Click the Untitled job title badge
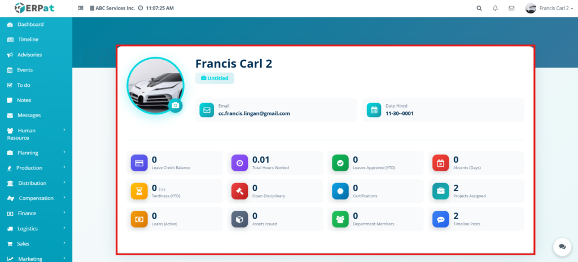 214,78
